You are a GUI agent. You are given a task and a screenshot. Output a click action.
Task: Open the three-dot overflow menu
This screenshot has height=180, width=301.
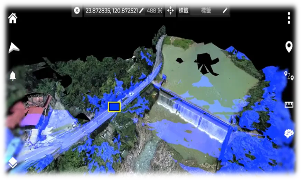[x=289, y=18]
